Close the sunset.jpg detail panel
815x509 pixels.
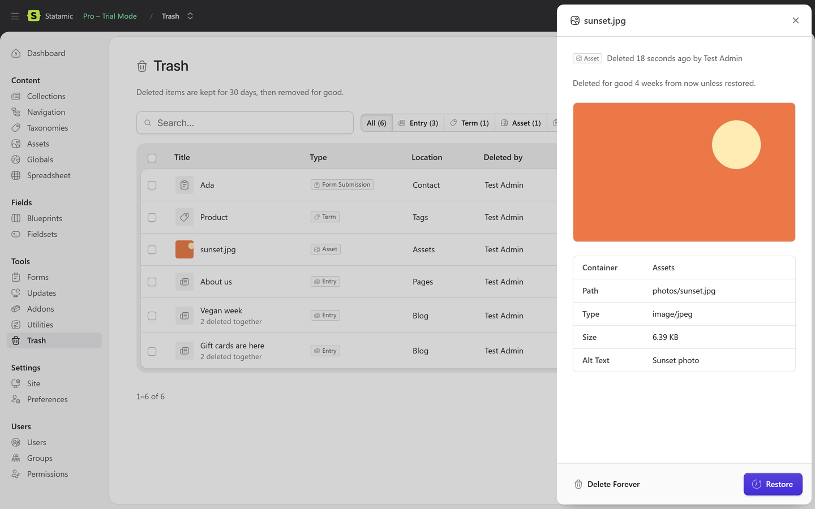(x=796, y=20)
